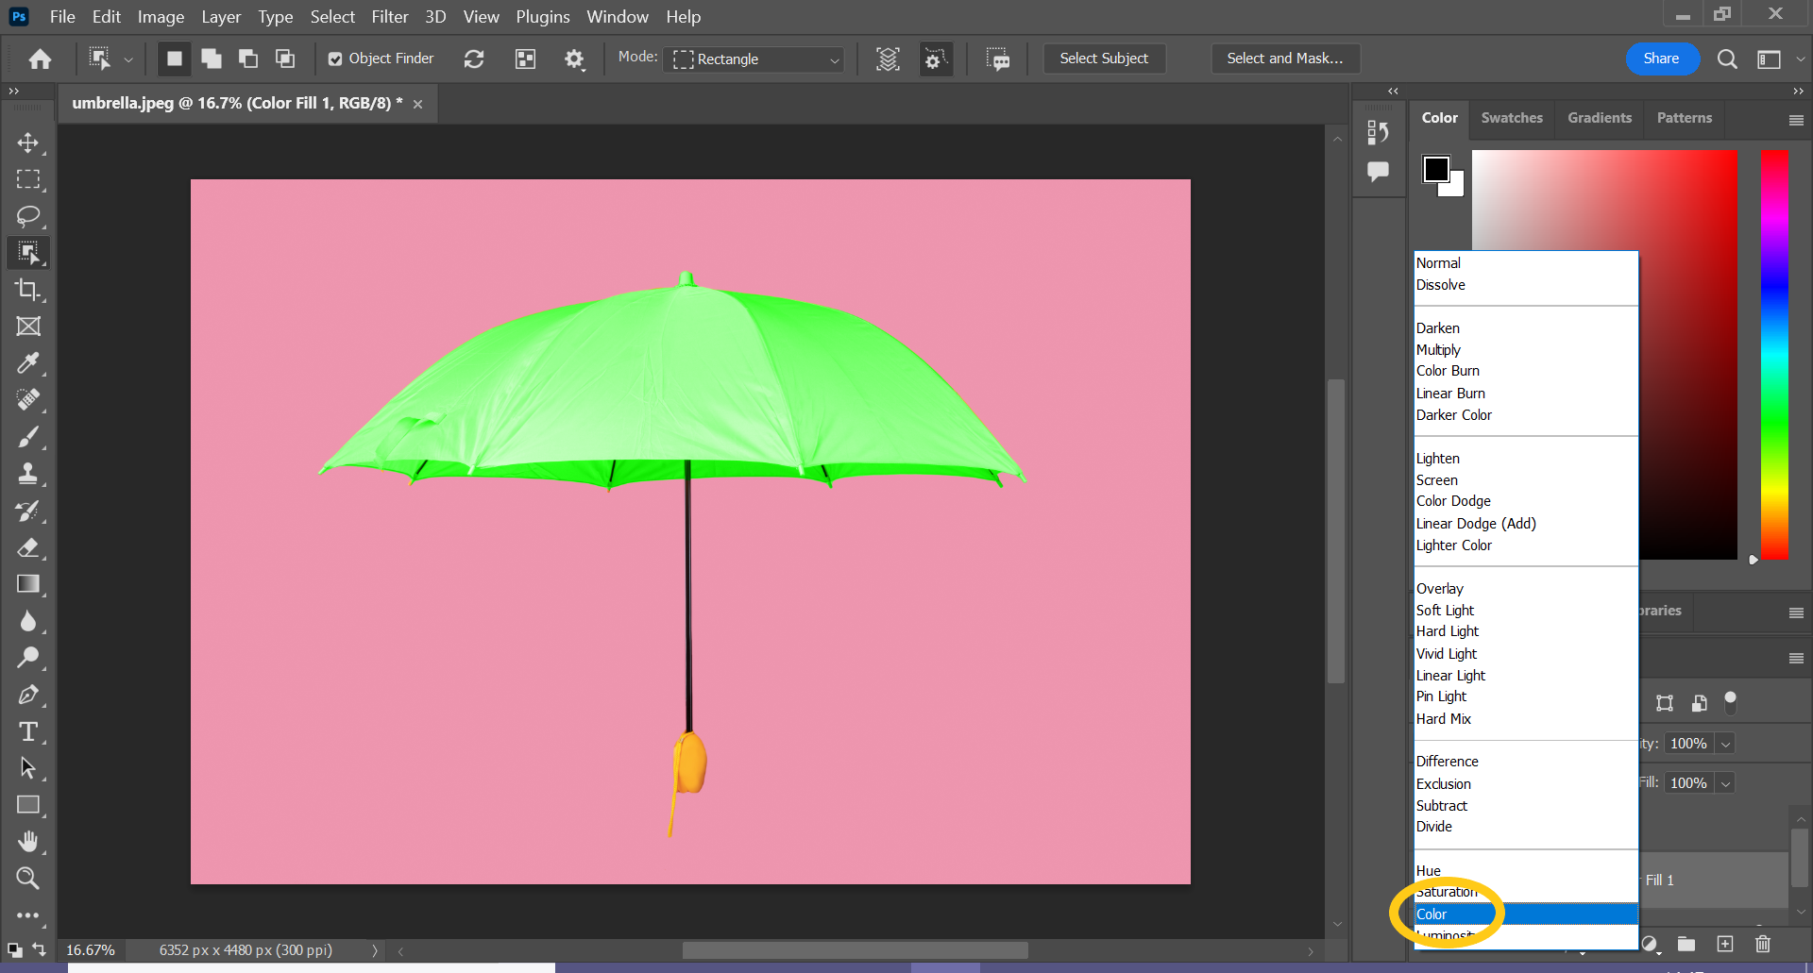Open the Fill 100% dropdown arrow
This screenshot has height=973, width=1813.
(x=1725, y=783)
